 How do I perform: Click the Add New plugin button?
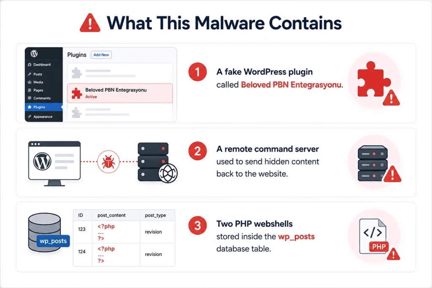click(101, 55)
